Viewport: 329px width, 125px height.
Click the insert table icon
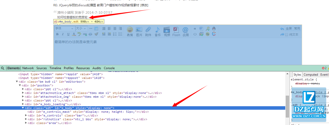(96, 29)
